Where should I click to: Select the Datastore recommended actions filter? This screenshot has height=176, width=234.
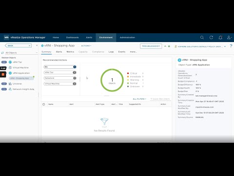coord(60,78)
